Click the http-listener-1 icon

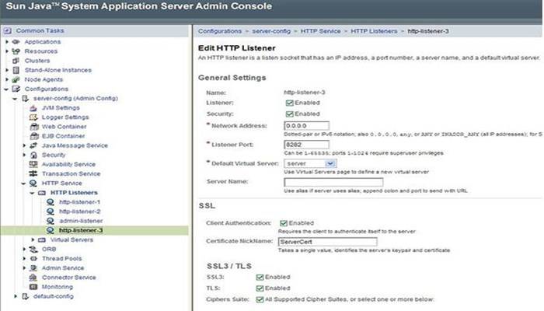coord(51,202)
